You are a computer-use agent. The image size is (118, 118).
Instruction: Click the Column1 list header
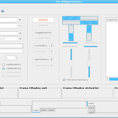pos(112,20)
